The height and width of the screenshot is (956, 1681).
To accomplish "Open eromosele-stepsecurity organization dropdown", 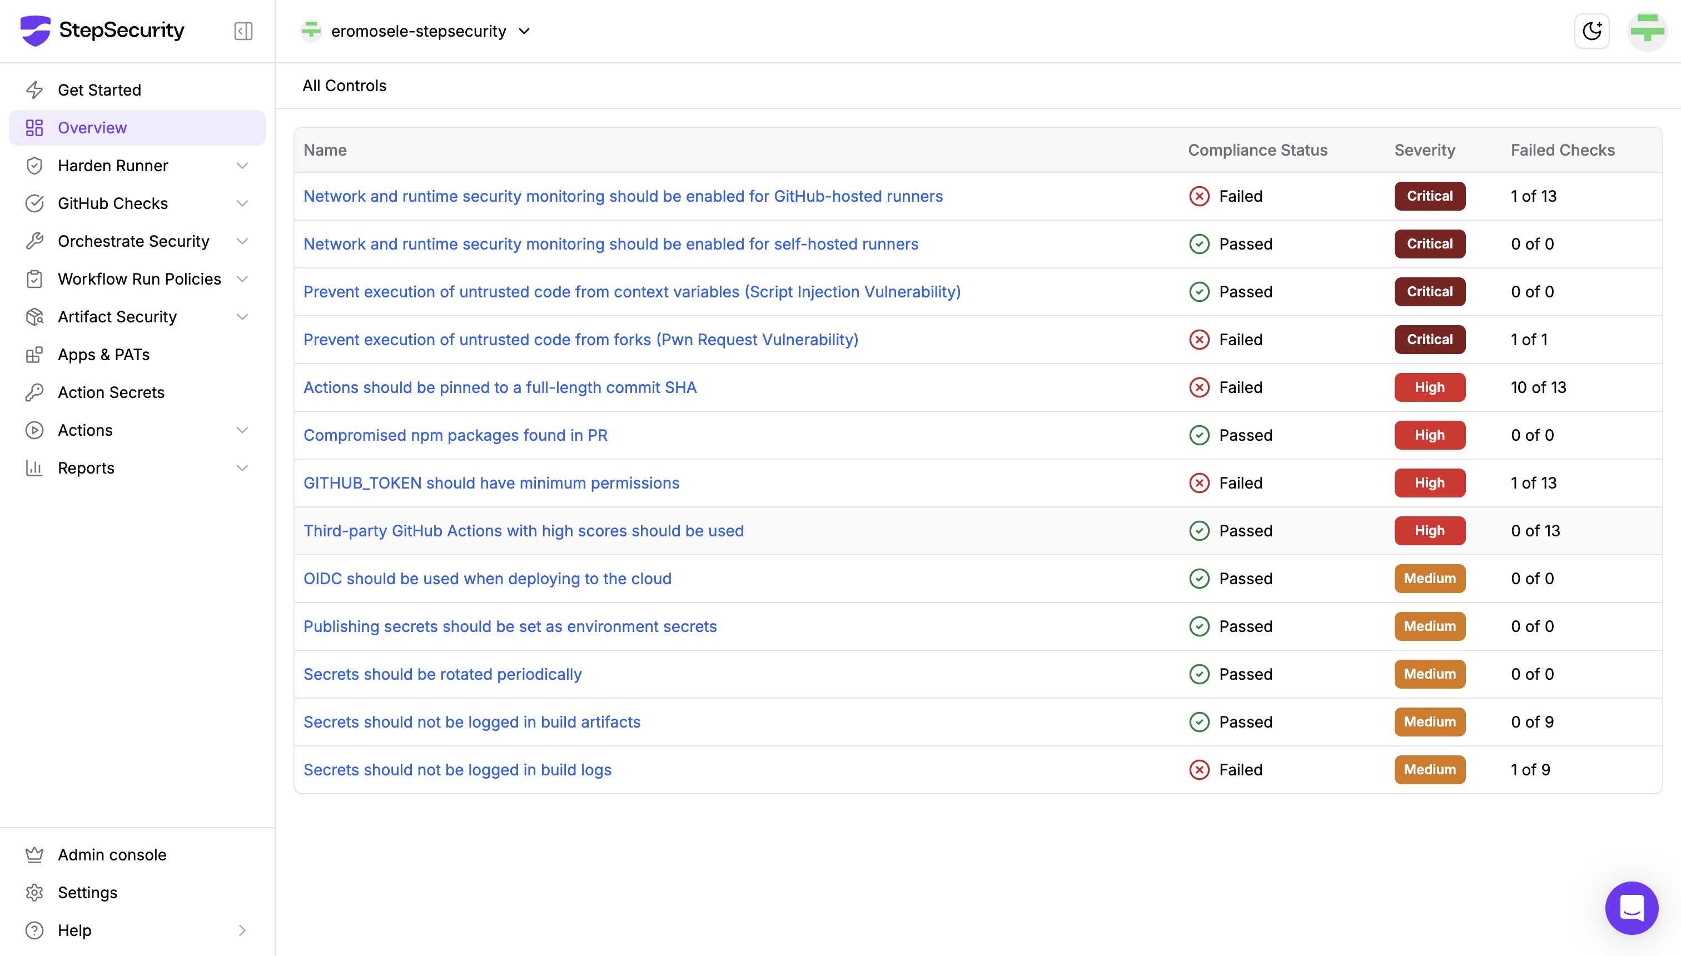I will [417, 31].
